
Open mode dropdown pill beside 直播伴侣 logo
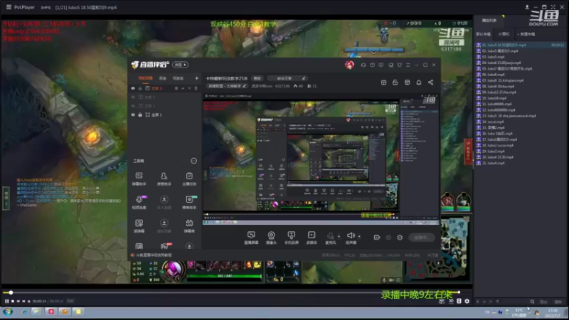pos(180,65)
